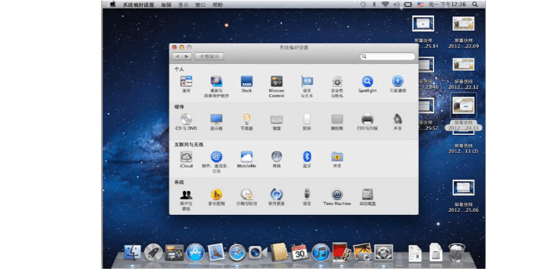550x269 pixels.
Task: Open Energy Saver (节能器) light bulb icon
Action: (246, 119)
